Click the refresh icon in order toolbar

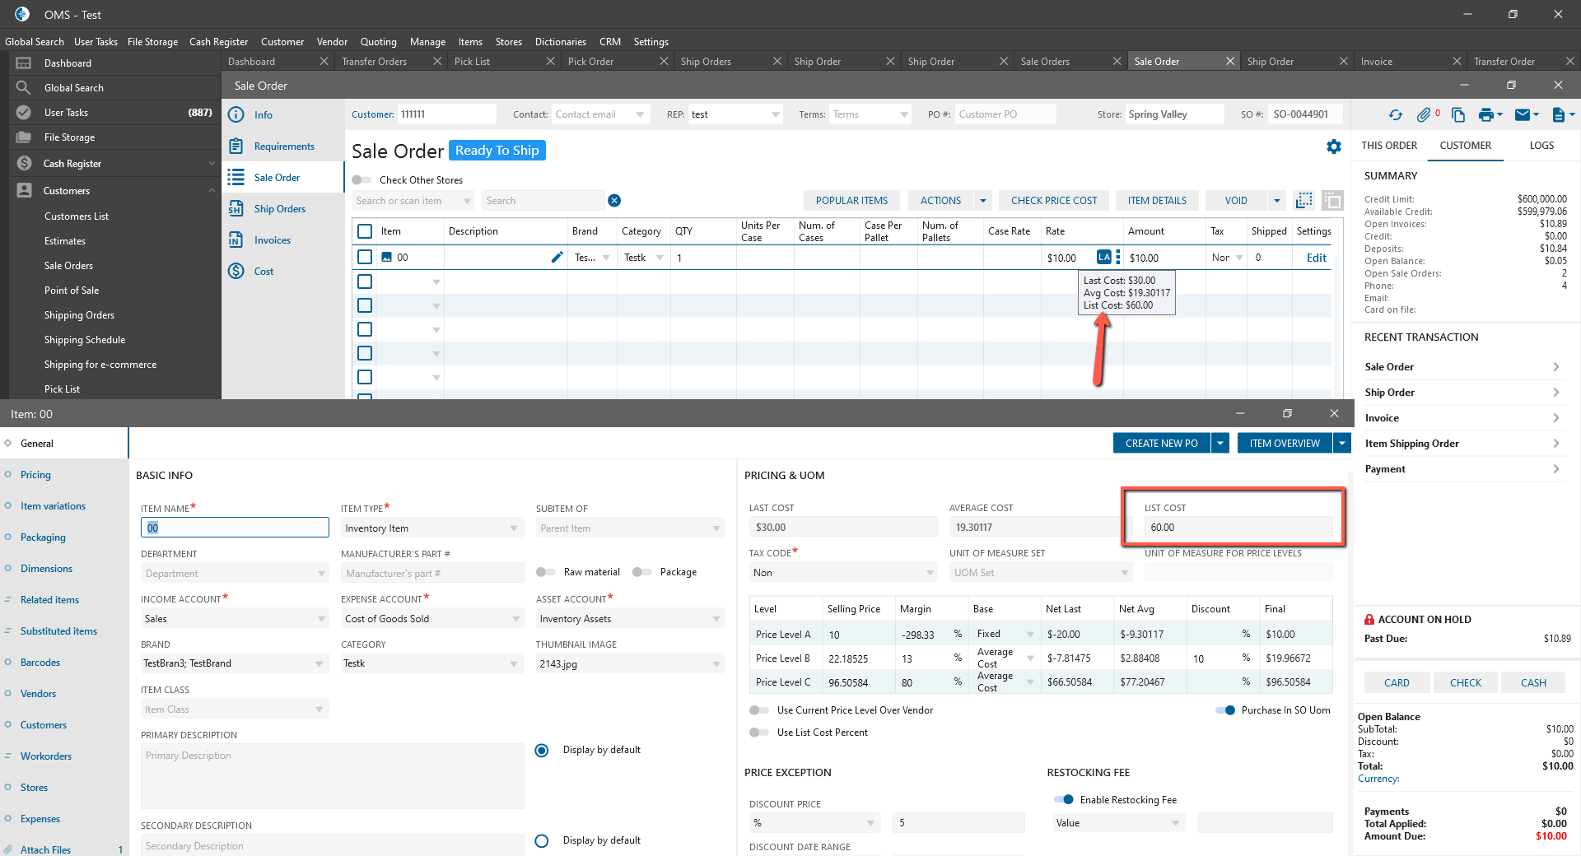point(1395,115)
